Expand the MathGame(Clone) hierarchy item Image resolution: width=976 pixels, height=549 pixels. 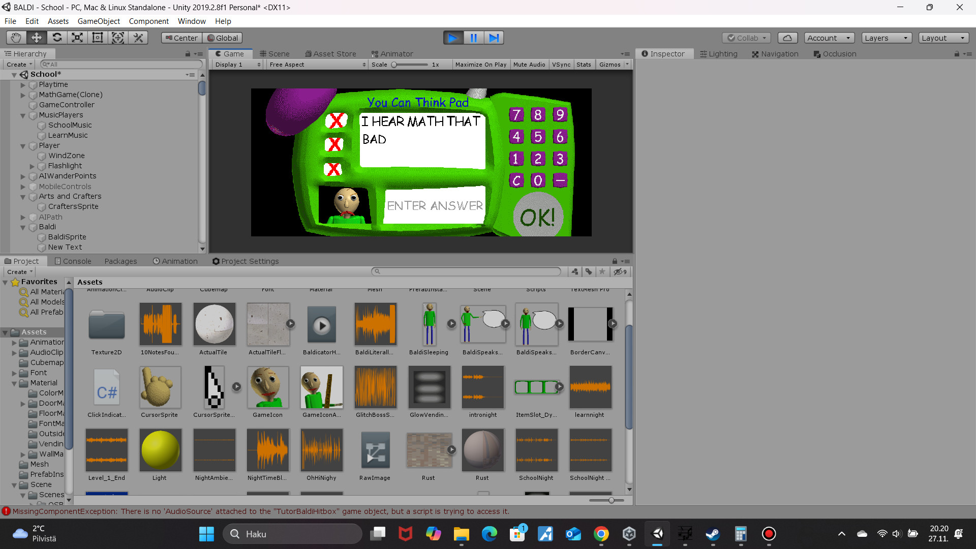pyautogui.click(x=23, y=95)
